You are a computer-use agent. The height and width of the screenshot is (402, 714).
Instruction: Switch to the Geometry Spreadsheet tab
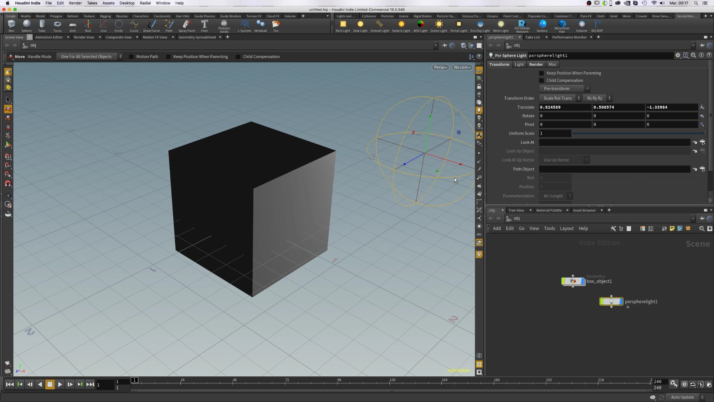[197, 37]
